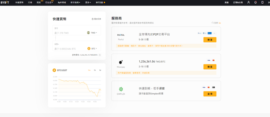The image size is (270, 117).
Task: Open the 行情 markets menu
Action: 30,3
